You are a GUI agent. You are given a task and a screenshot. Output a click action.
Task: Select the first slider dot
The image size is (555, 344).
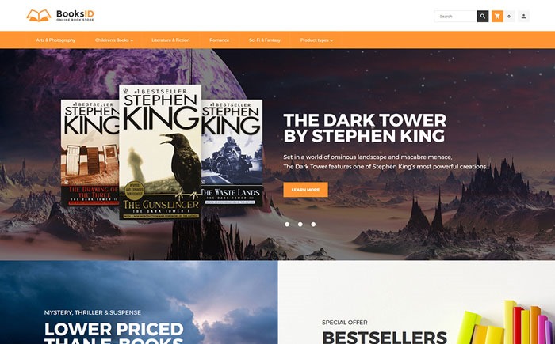(x=287, y=225)
